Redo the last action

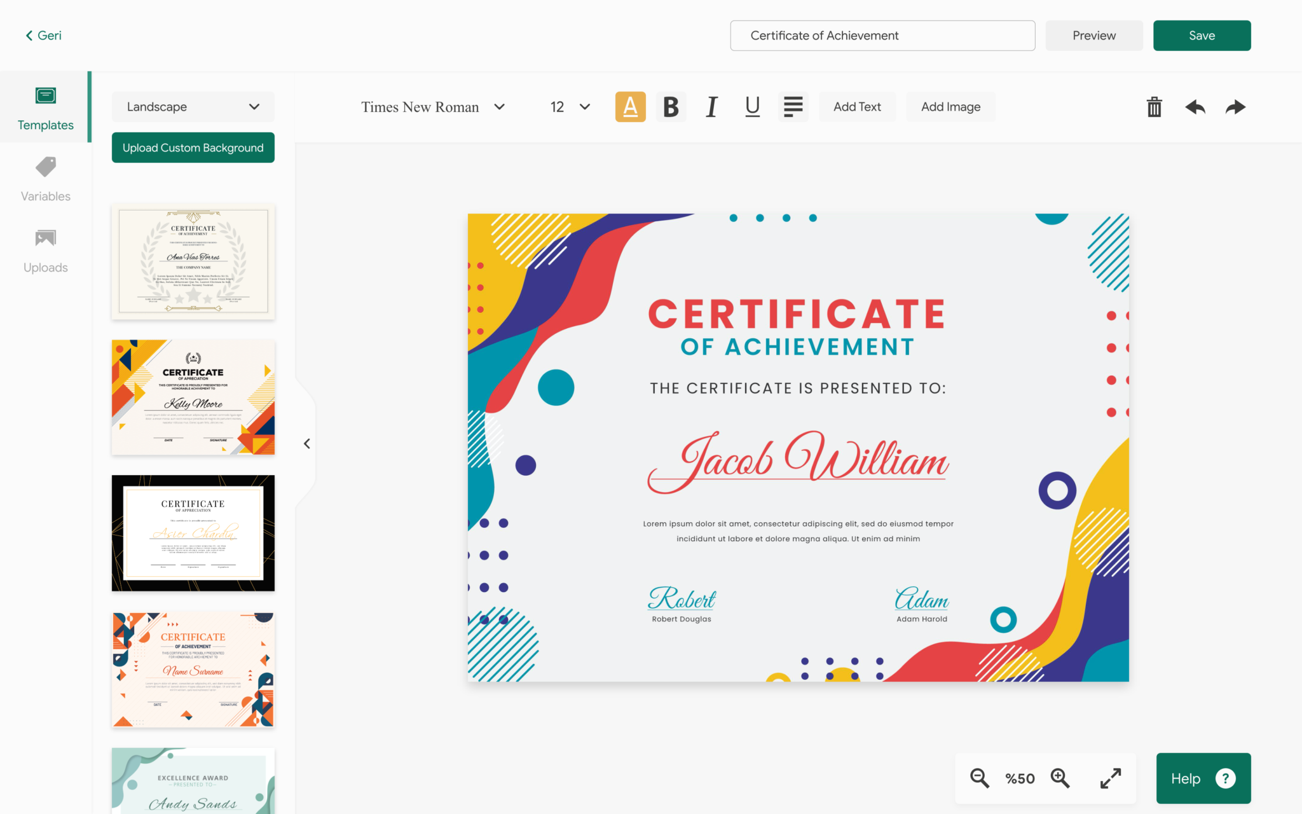click(1235, 107)
